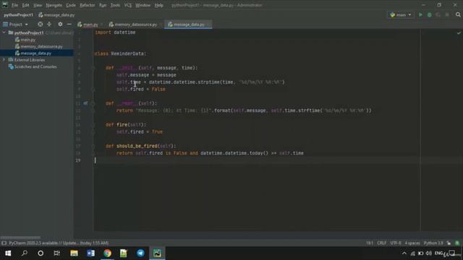Open Search Everywhere magnifier icon

pyautogui.click(x=458, y=14)
